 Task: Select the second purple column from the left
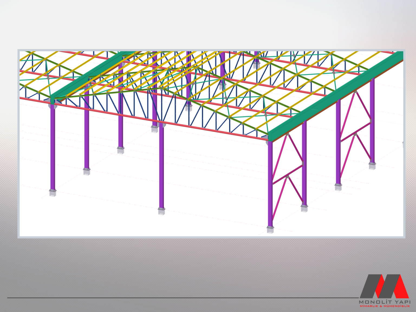coord(87,130)
